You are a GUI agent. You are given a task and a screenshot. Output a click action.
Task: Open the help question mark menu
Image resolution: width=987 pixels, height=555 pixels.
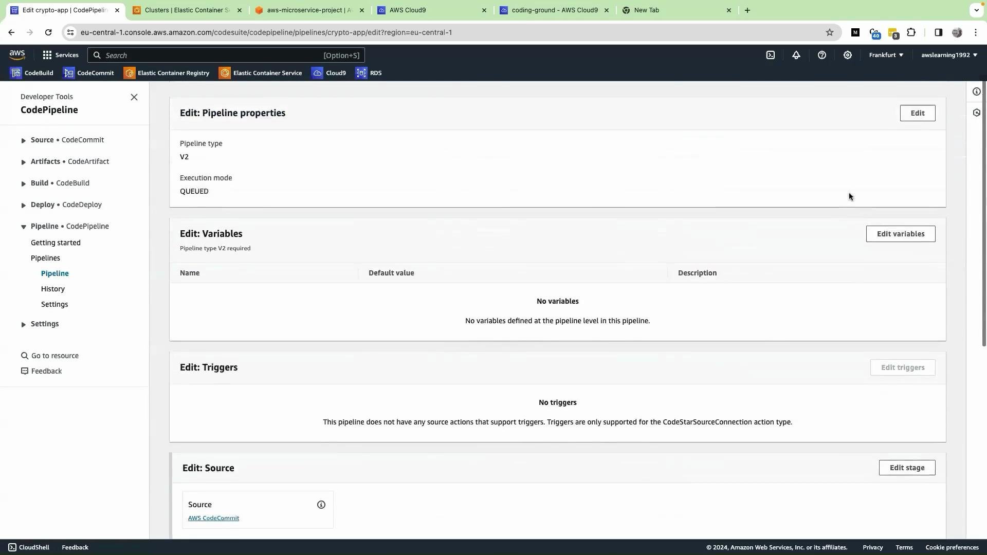coord(822,55)
